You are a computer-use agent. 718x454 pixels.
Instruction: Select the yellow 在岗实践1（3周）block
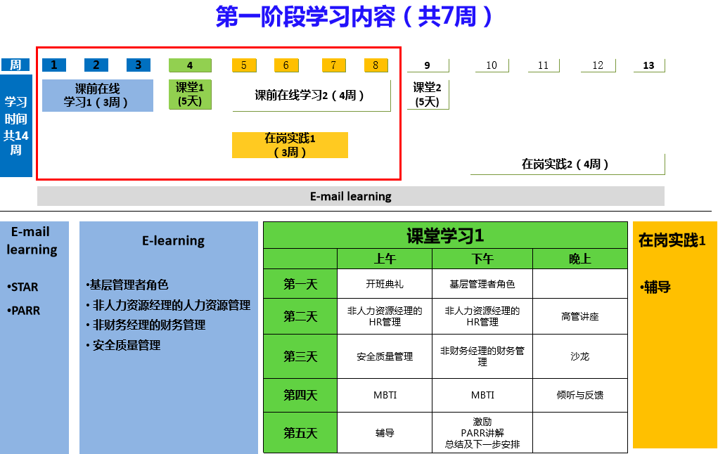tap(290, 145)
